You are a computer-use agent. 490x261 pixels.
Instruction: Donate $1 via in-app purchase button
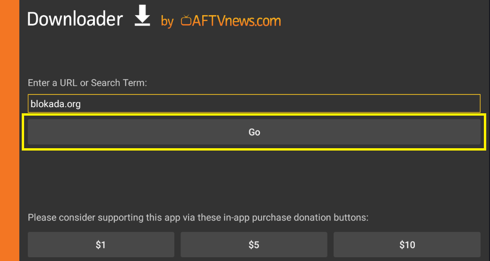101,244
